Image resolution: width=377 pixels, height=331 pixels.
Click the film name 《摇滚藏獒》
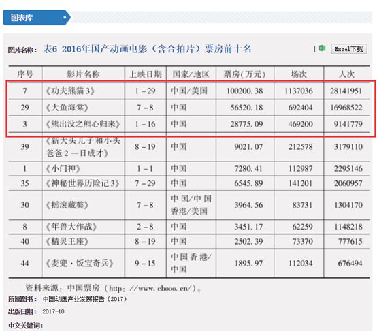click(x=67, y=205)
